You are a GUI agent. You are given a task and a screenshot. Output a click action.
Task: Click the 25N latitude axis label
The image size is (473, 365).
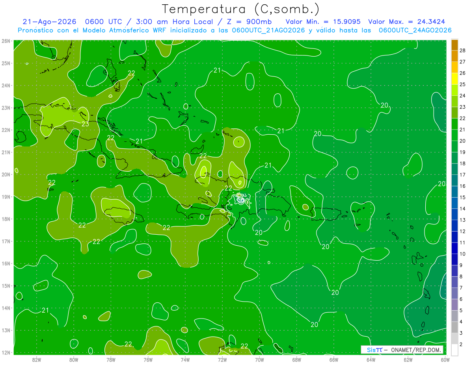(6, 63)
